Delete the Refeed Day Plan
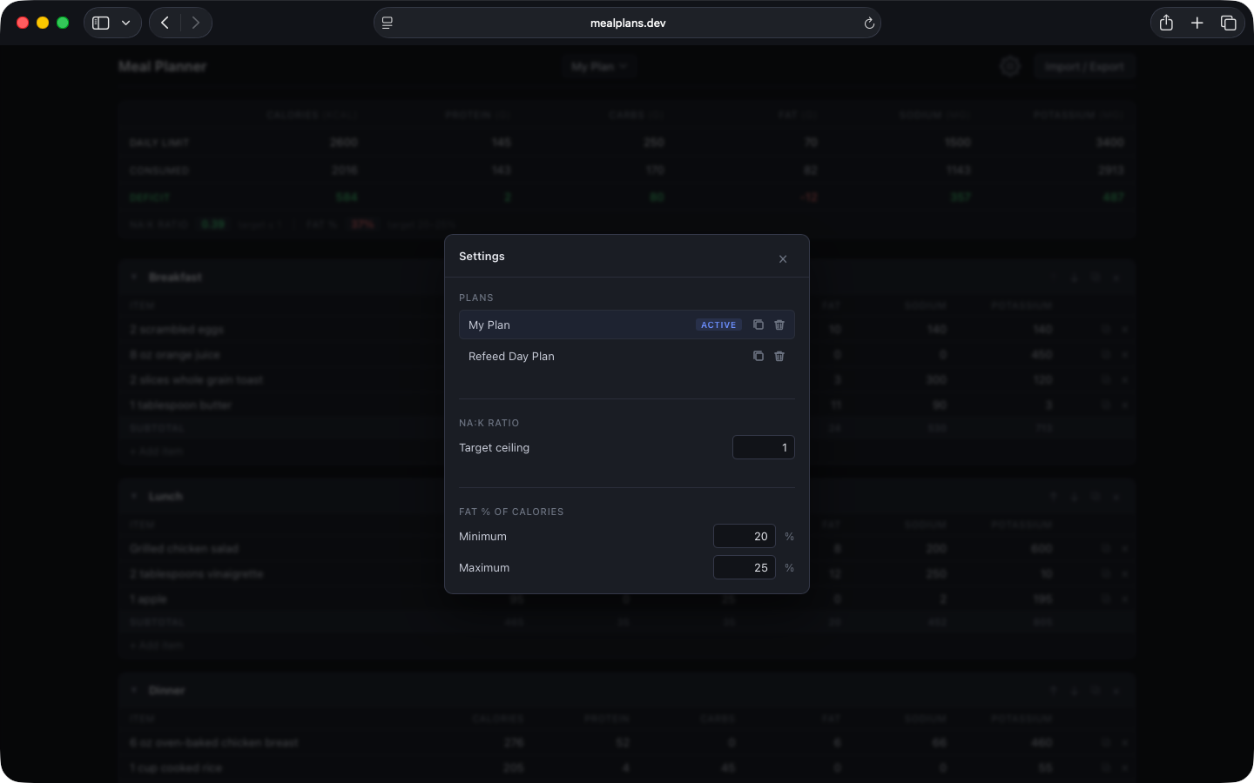 click(x=779, y=356)
